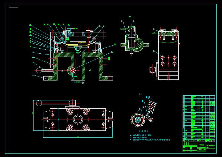Viewport: 222px width, 157px height.
Task: Pick the yellow workpiece in front section view
Action: tap(77, 44)
